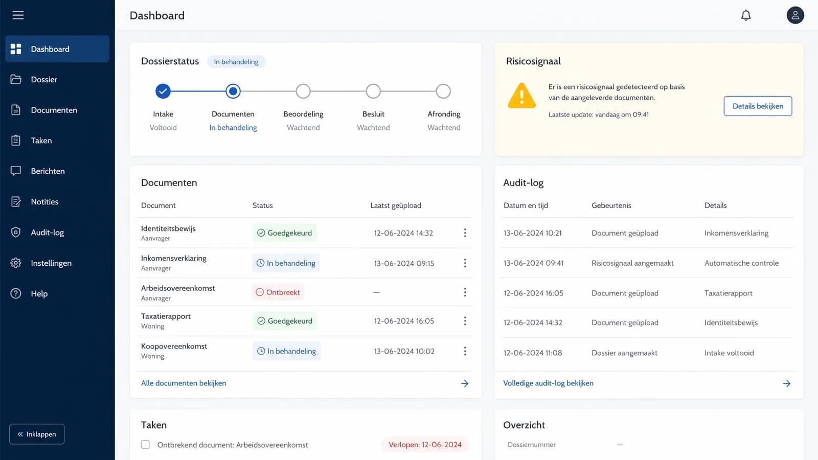The height and width of the screenshot is (460, 818).
Task: Go to Dashboard in sidebar
Action: point(57,49)
